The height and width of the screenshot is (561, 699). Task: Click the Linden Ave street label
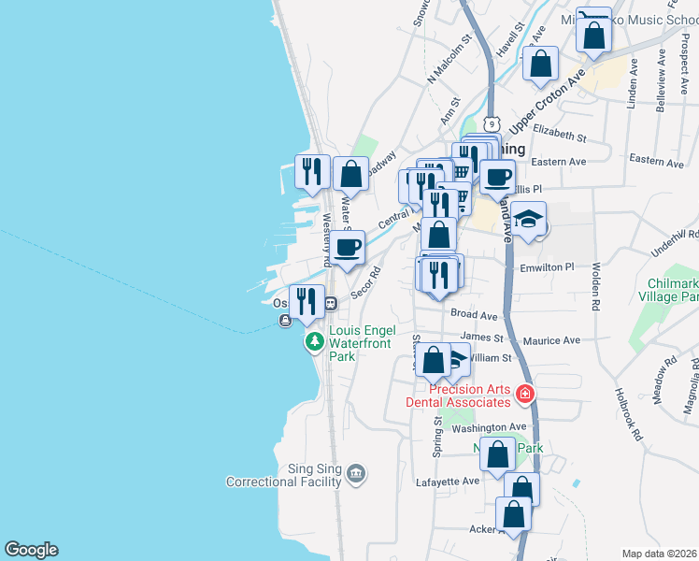coord(632,84)
